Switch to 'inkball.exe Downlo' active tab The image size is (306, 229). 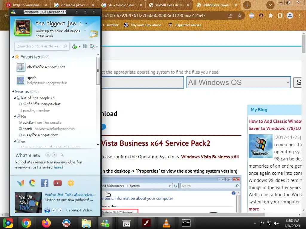(217, 5)
